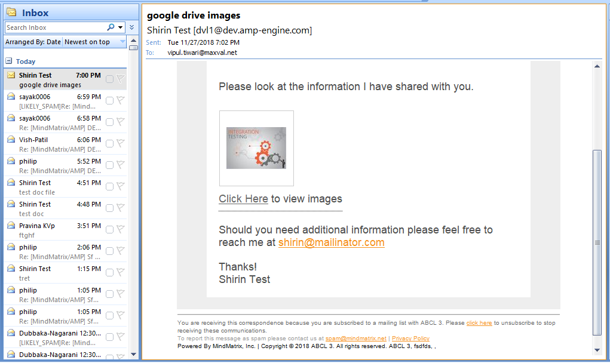Toggle category box for Shirin Test 7:00 PM email
The width and height of the screenshot is (610, 363).
pyautogui.click(x=109, y=79)
